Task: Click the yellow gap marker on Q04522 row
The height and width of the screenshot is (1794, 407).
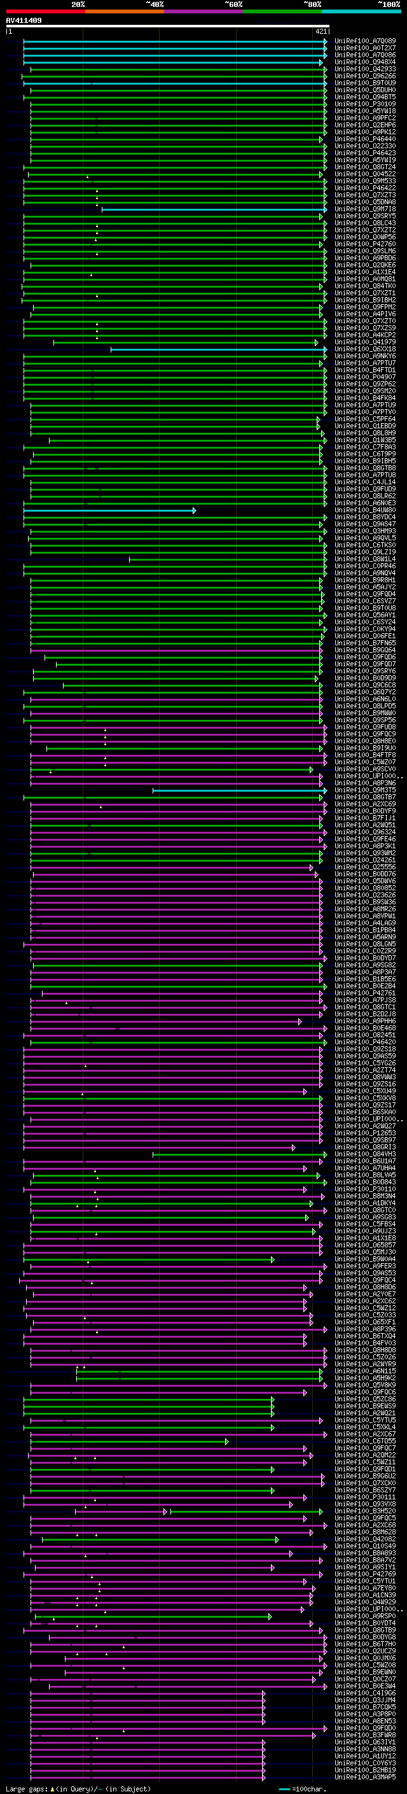Action: pos(88,177)
